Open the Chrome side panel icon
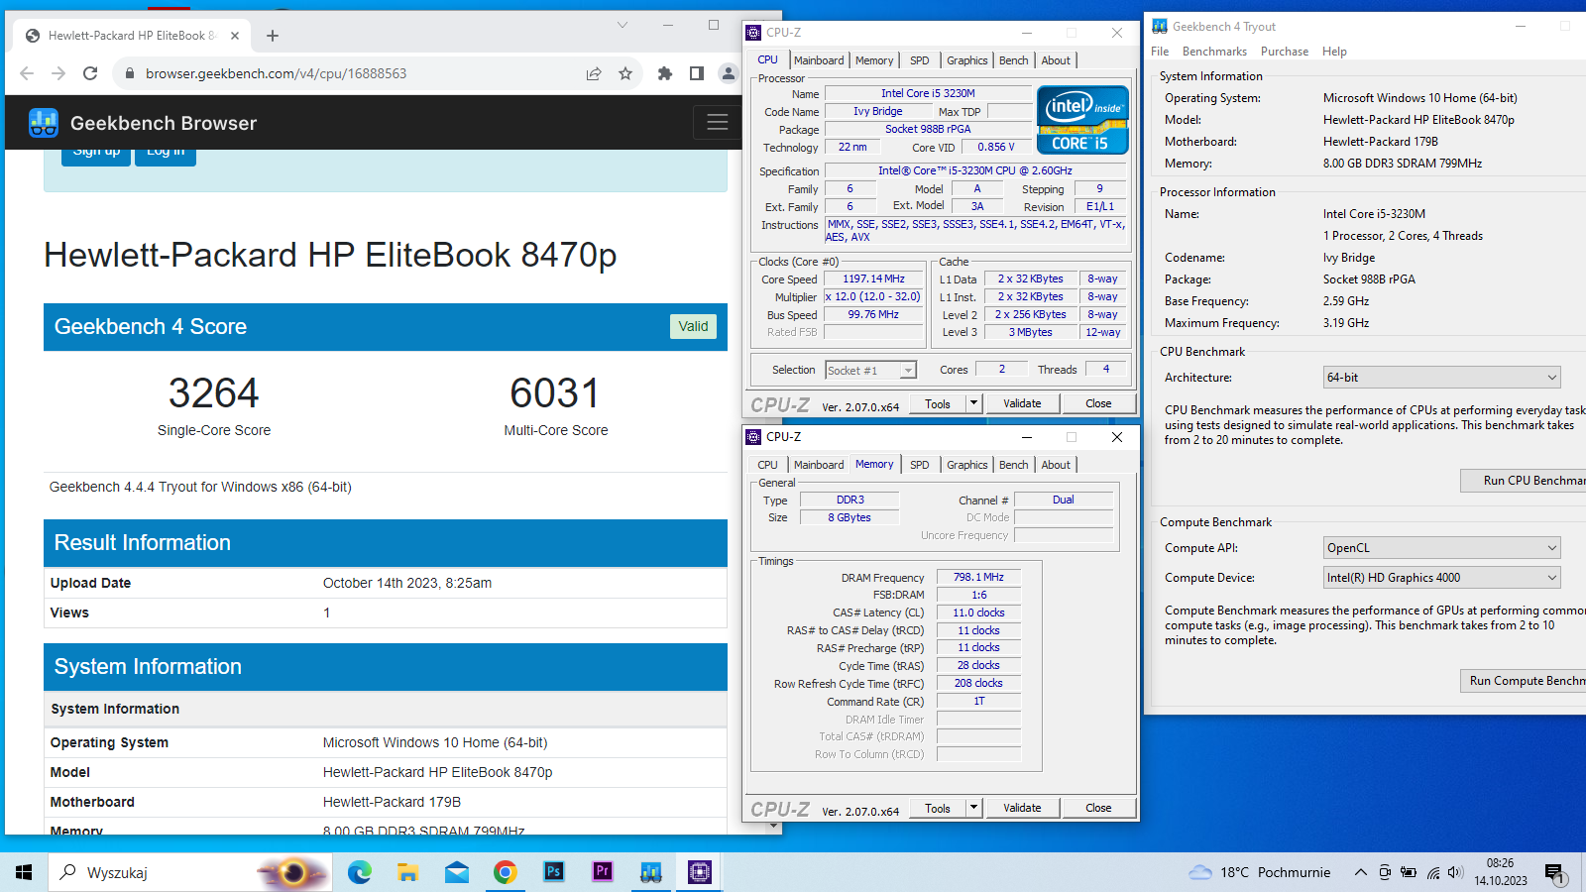1586x892 pixels. [x=697, y=73]
